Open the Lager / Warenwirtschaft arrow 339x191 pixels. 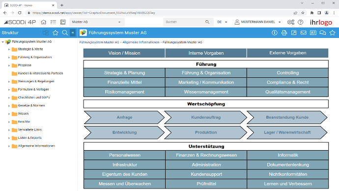pyautogui.click(x=287, y=132)
